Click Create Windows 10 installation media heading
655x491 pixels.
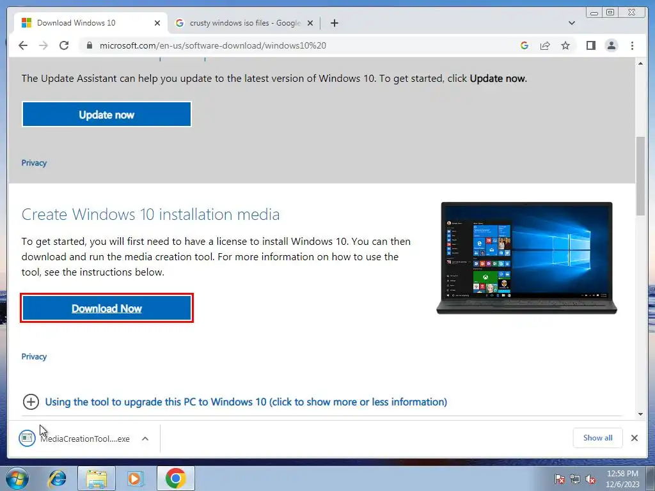pos(150,214)
